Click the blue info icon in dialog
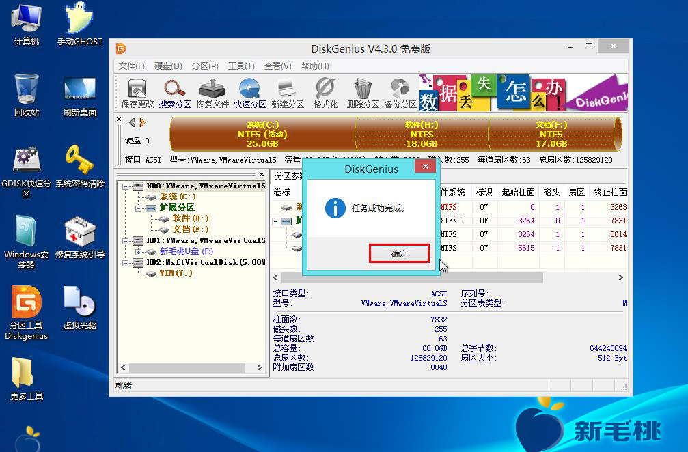The width and height of the screenshot is (688, 452). point(335,208)
